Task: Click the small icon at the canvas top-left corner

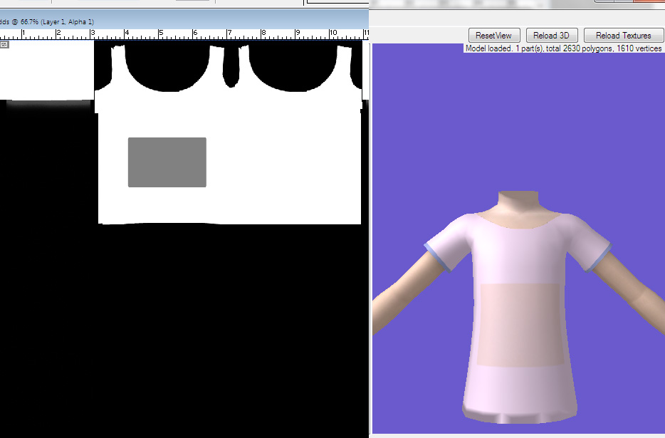Action: point(4,44)
